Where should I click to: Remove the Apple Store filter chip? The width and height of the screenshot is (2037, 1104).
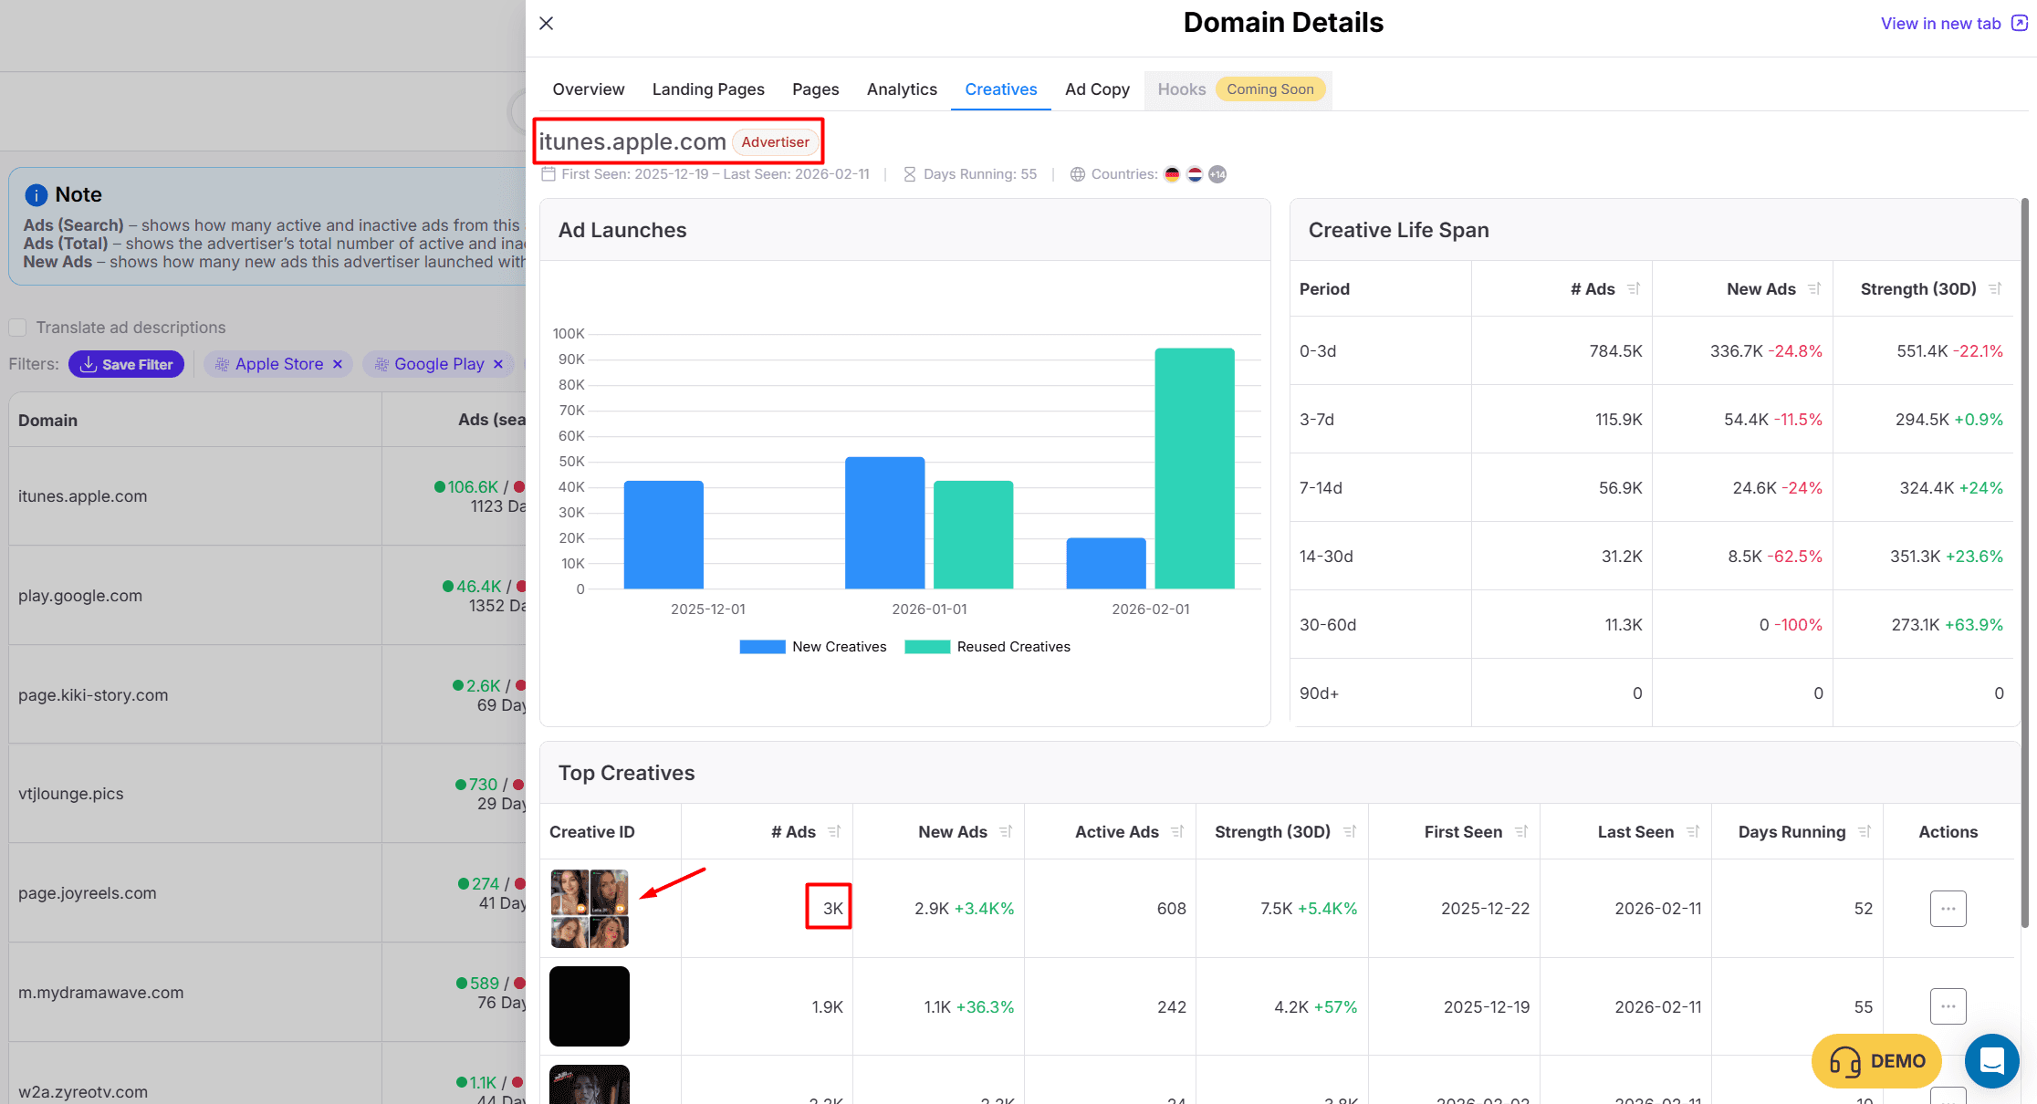pyautogui.click(x=338, y=364)
